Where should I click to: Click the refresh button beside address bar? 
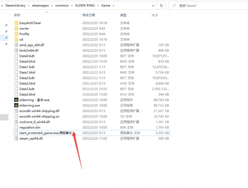click(x=161, y=6)
